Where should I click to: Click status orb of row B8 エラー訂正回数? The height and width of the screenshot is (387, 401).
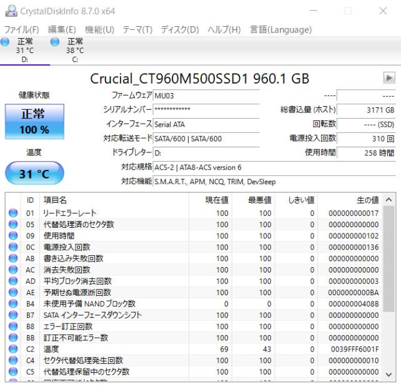point(13,326)
